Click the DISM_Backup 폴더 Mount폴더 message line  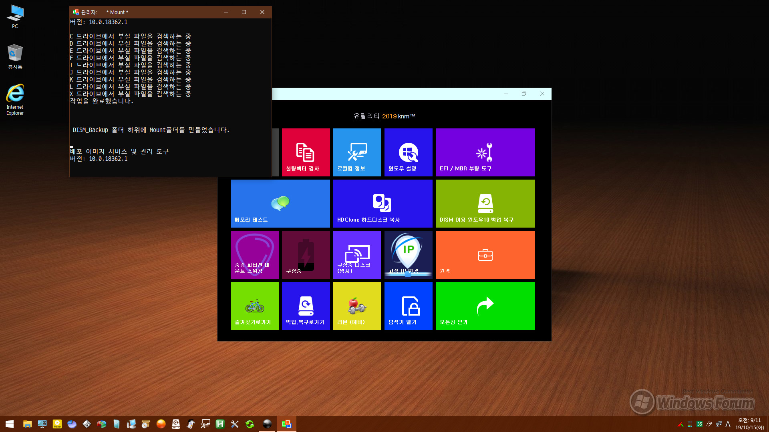[151, 130]
